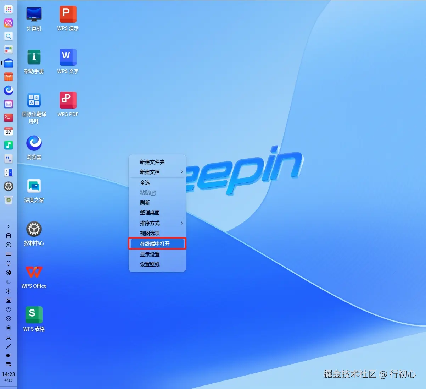426x389 pixels.
Task: Open the multitasking view dock icon
Action: point(9,50)
